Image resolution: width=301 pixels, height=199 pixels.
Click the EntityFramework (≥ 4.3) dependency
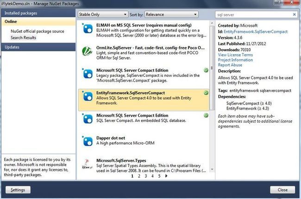tap(248, 108)
